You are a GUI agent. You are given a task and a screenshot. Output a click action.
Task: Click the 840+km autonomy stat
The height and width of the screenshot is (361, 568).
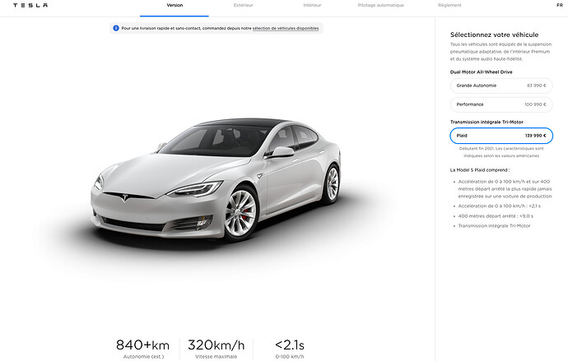[x=142, y=349]
